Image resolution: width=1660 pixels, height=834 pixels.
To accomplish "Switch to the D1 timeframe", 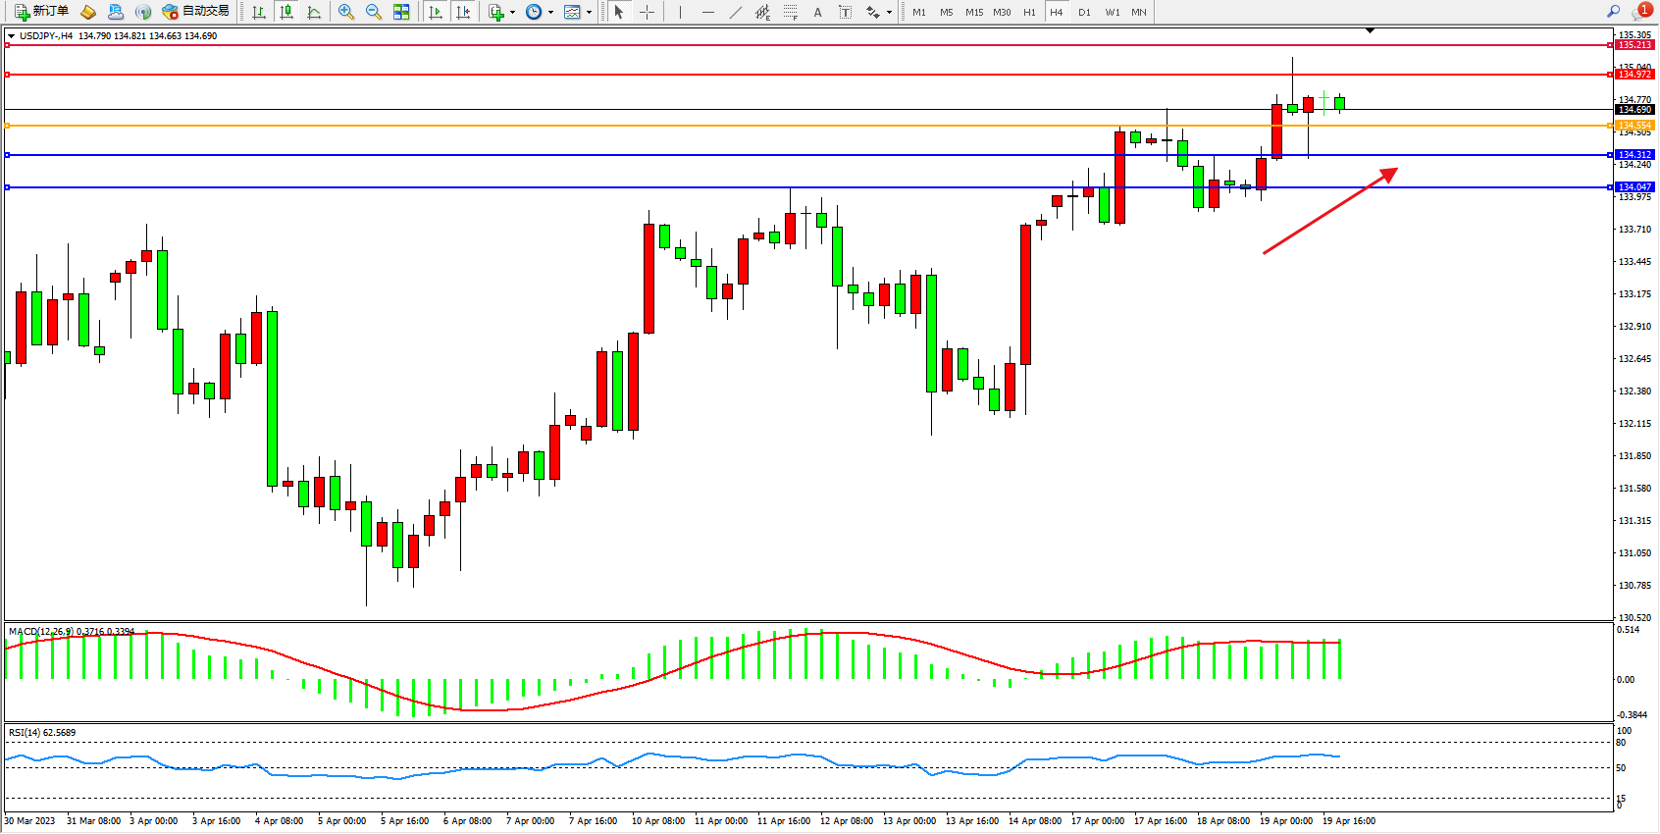I will 1084,12.
